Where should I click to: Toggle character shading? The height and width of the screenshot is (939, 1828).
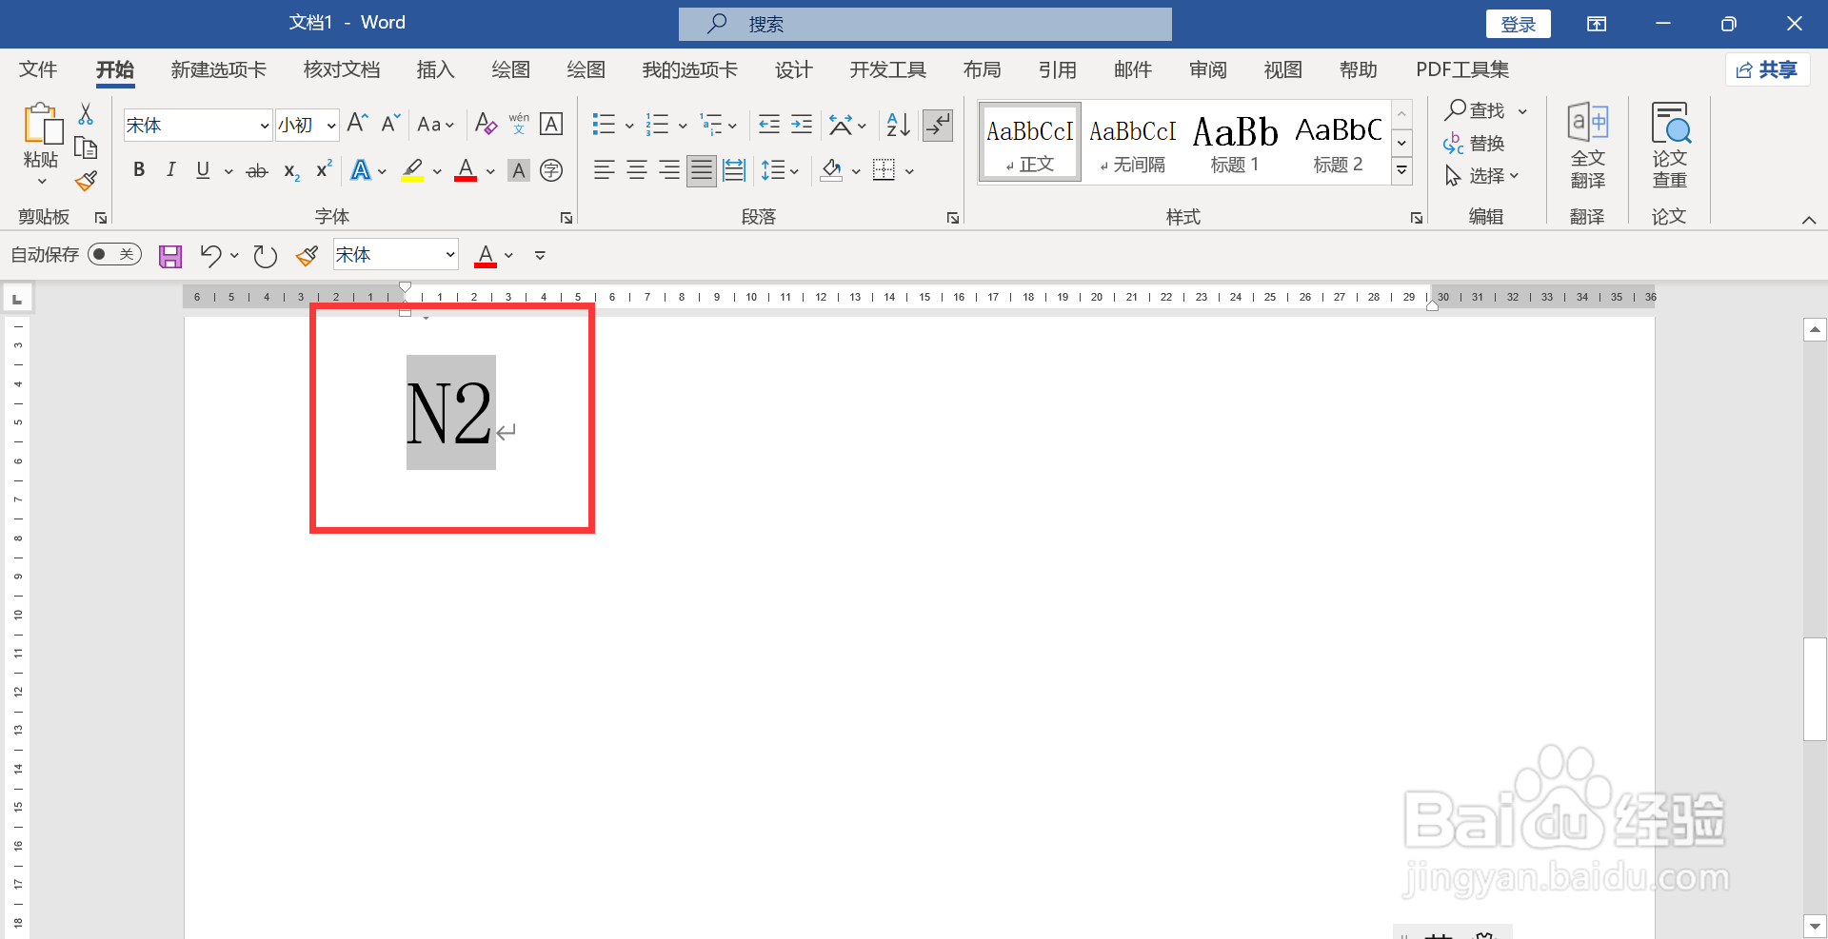(x=518, y=170)
